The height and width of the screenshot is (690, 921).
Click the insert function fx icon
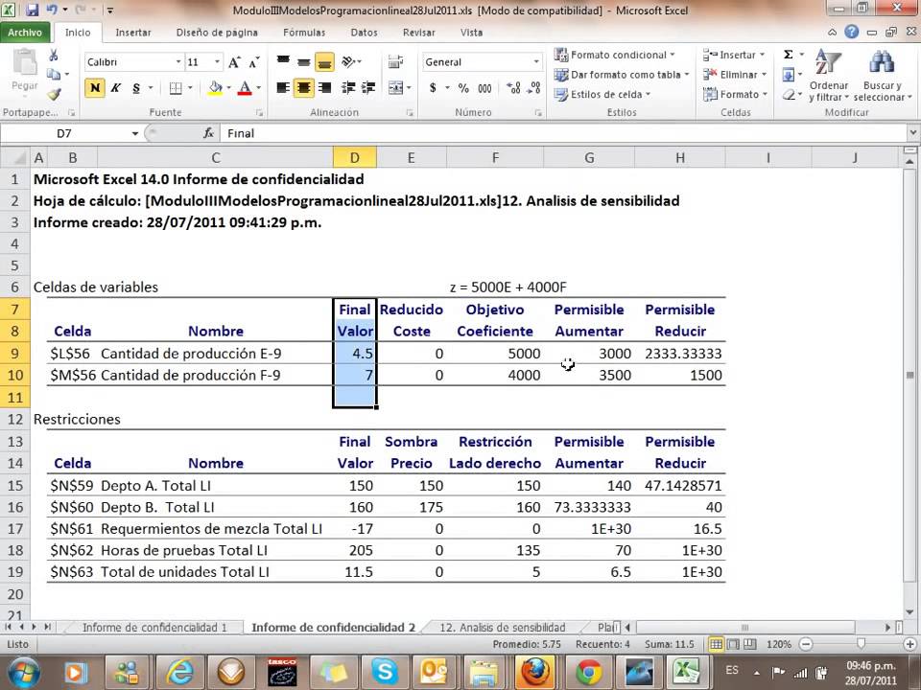point(208,134)
